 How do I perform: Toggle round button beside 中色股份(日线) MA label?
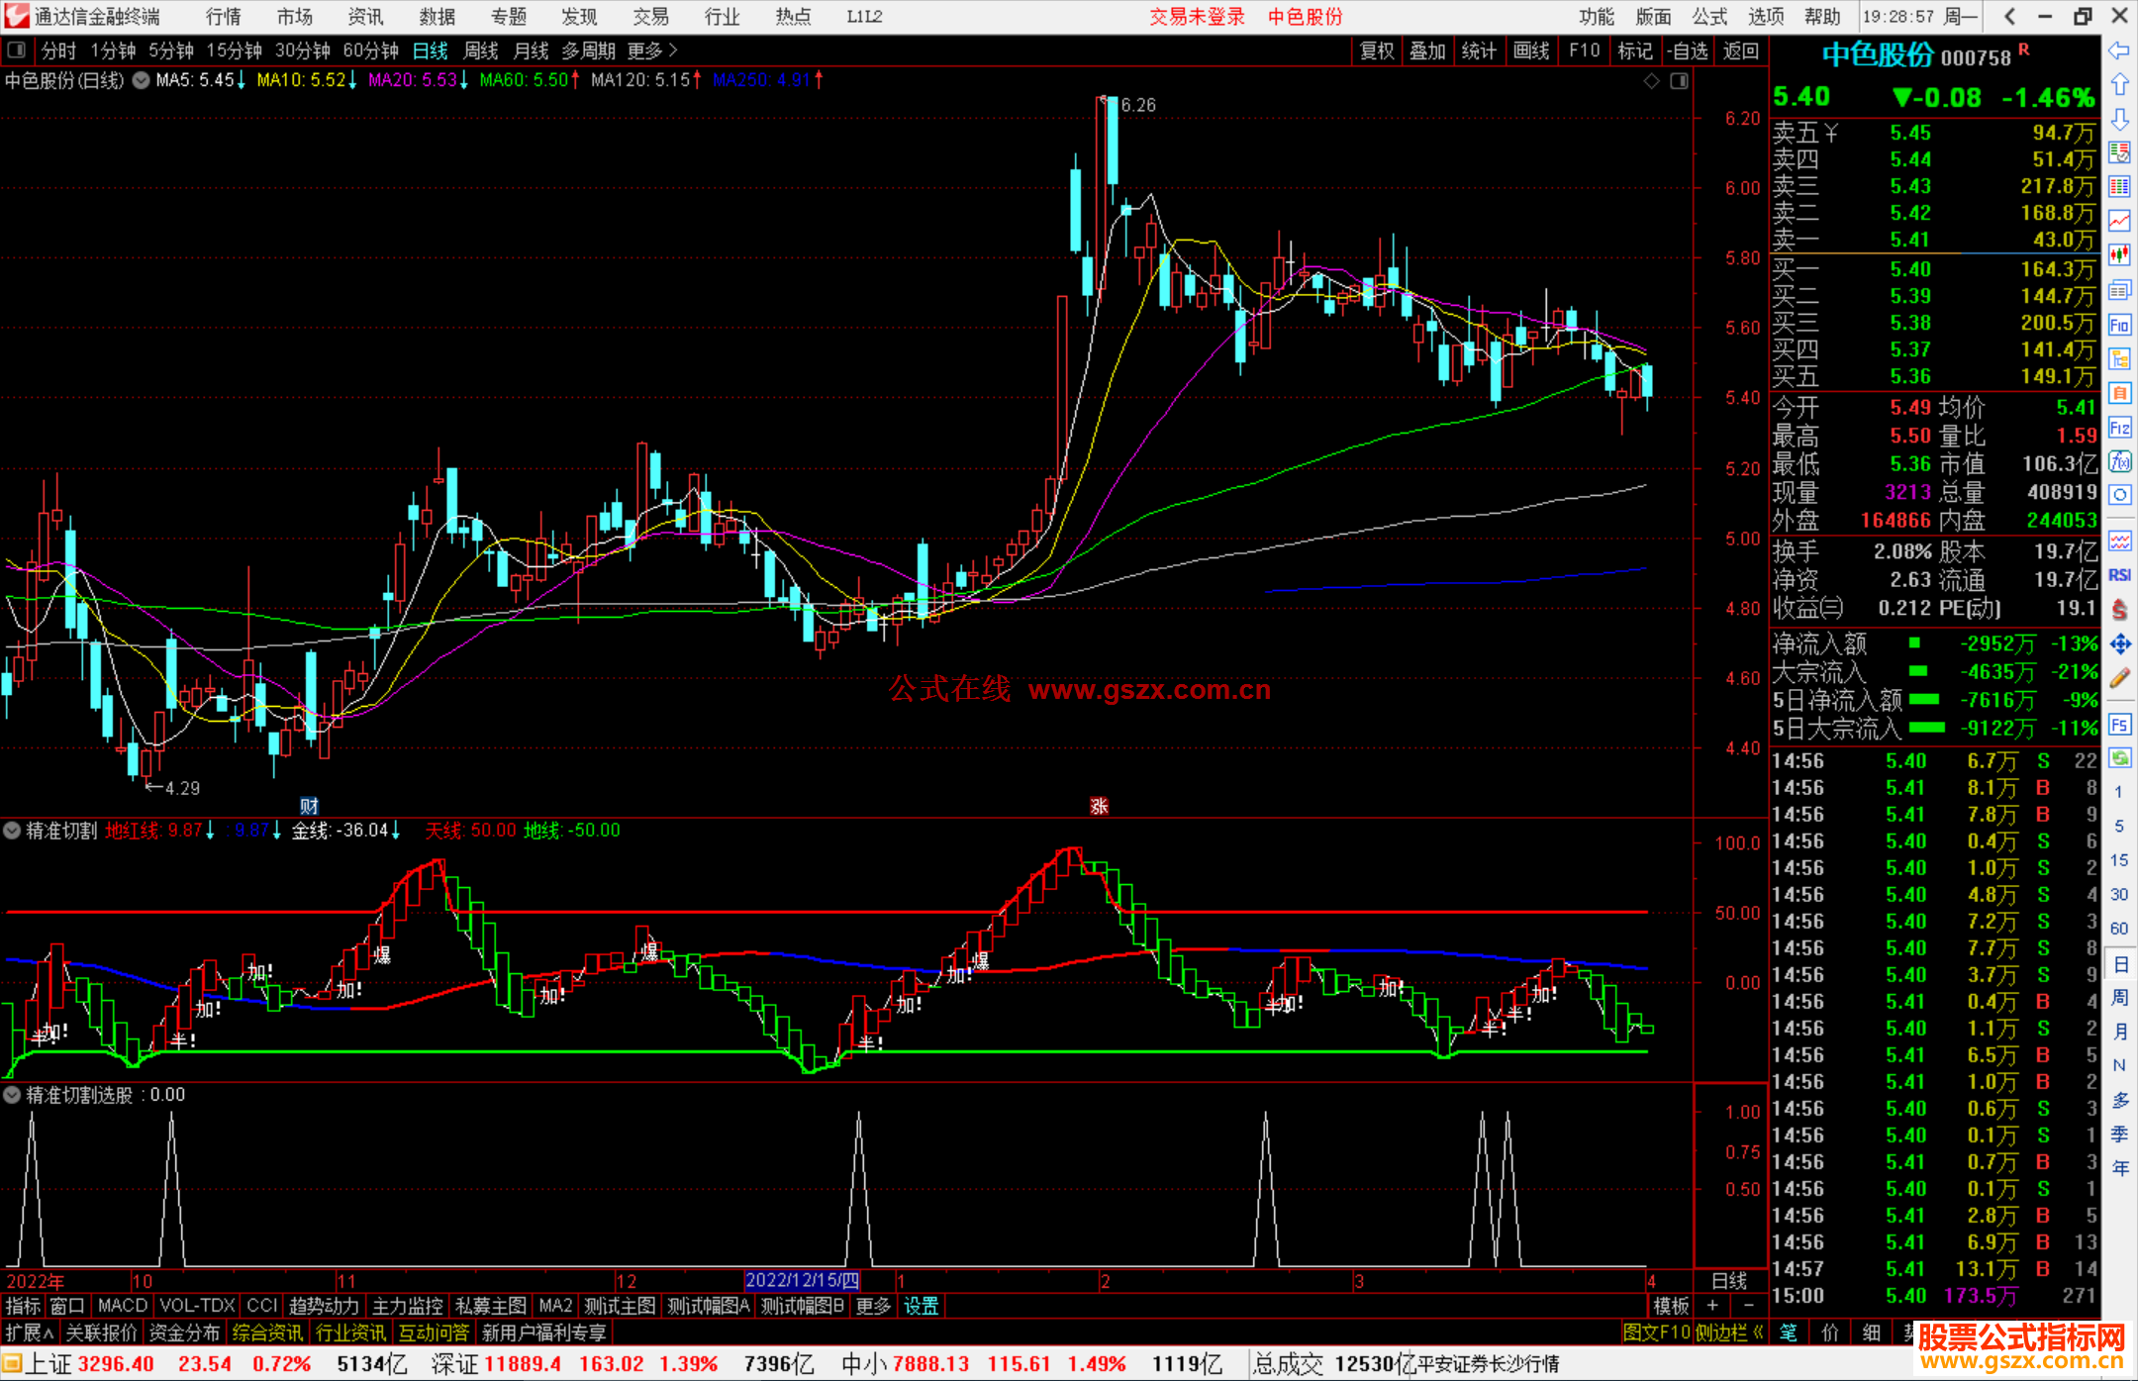point(142,80)
